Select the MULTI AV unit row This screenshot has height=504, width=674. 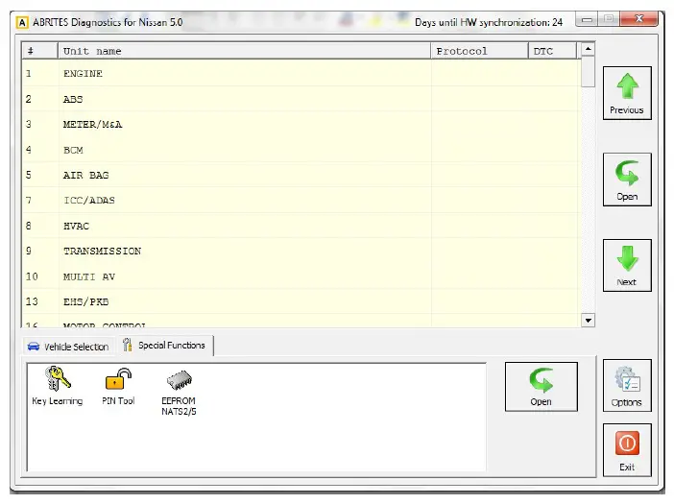(301, 276)
